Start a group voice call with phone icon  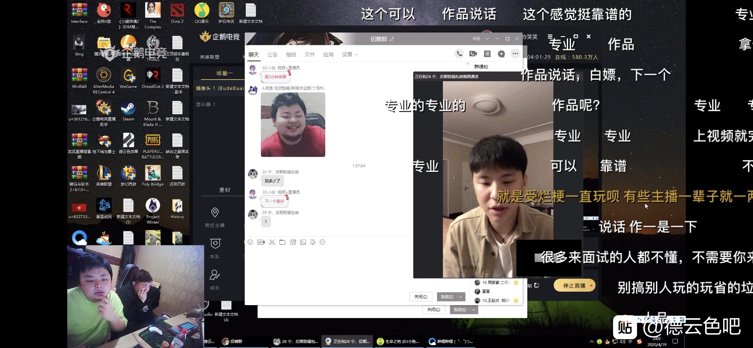pos(459,53)
